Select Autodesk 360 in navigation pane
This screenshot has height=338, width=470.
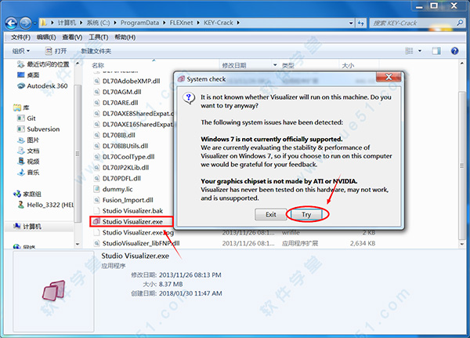(x=42, y=85)
